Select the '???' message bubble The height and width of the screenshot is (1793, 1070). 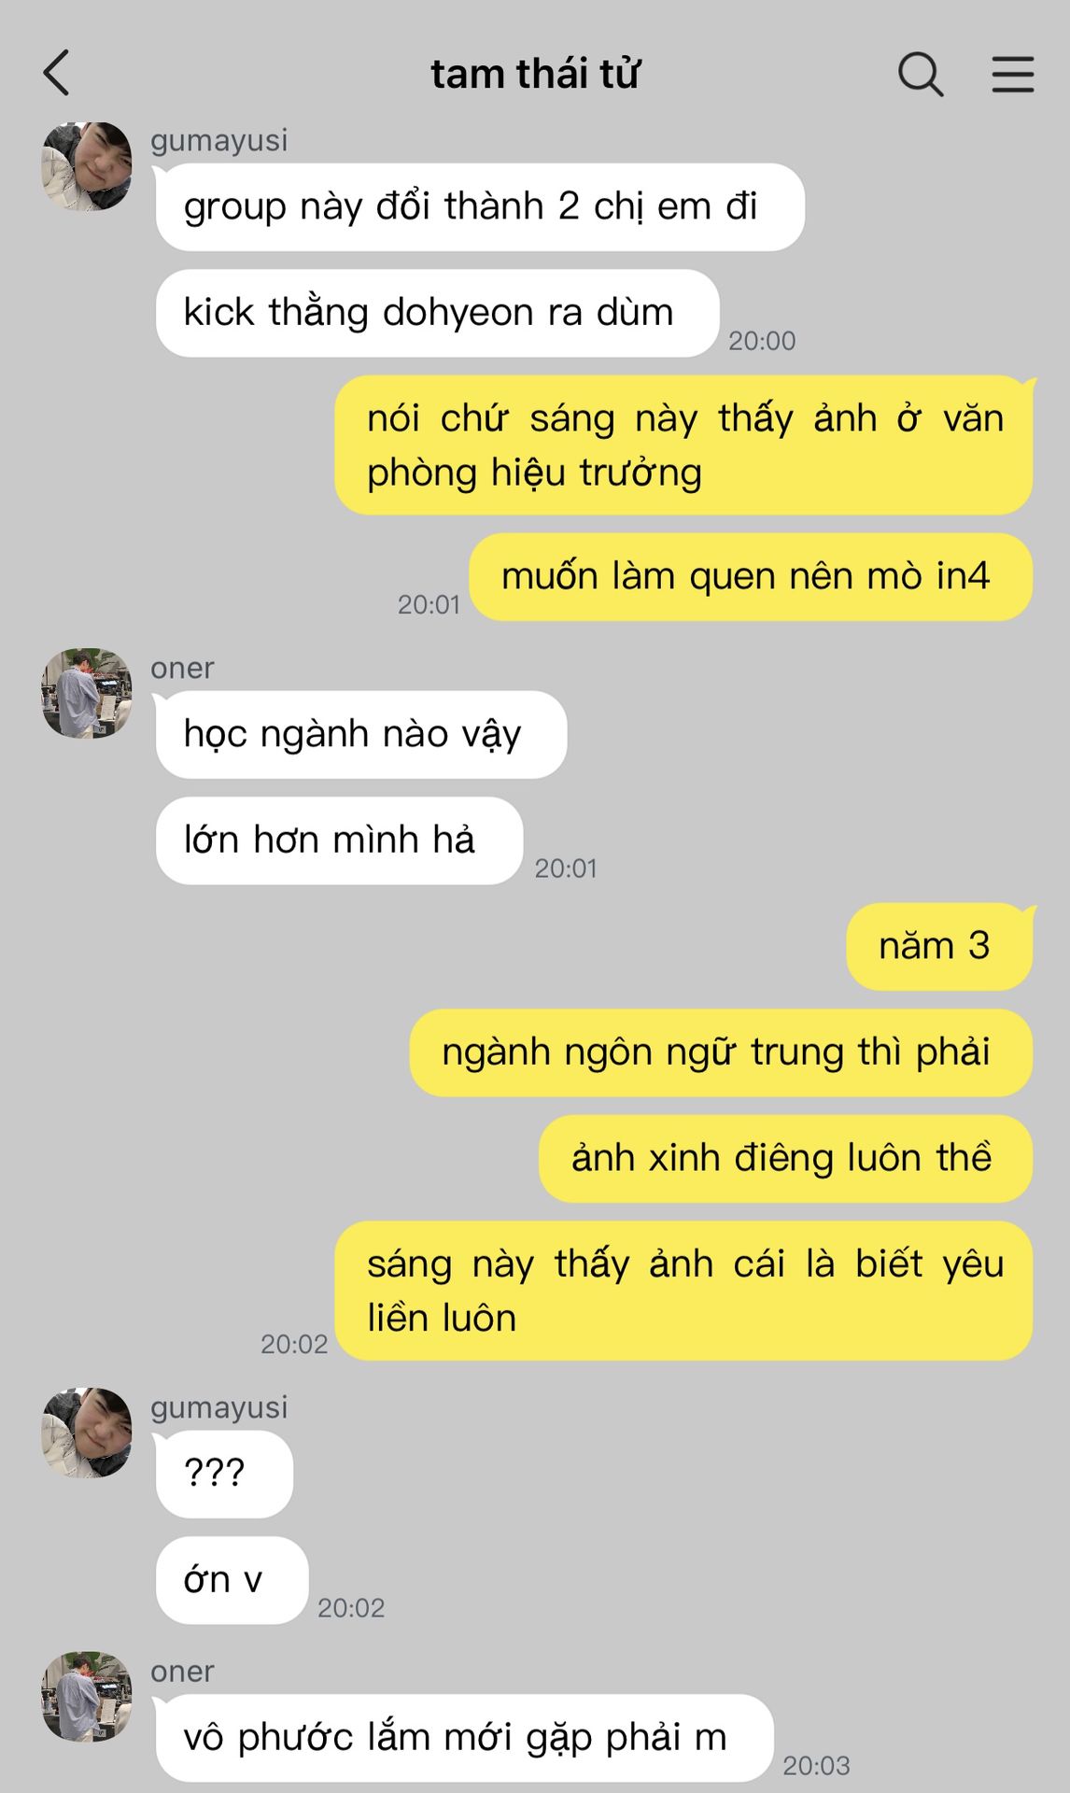pyautogui.click(x=224, y=1474)
